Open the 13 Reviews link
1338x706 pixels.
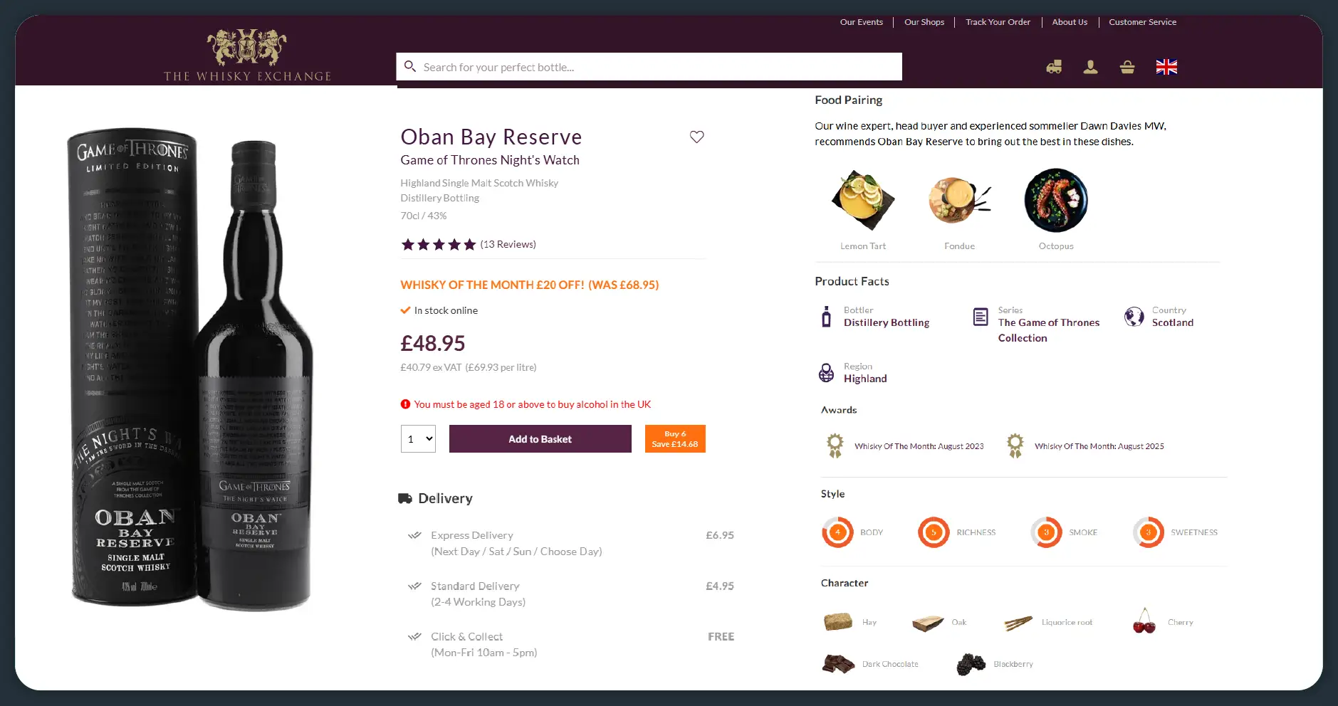click(x=508, y=244)
